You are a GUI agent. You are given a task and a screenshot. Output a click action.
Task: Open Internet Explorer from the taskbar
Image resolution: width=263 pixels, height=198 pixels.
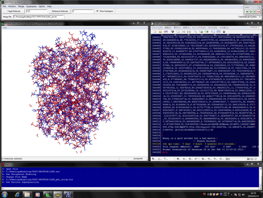pyautogui.click(x=17, y=195)
